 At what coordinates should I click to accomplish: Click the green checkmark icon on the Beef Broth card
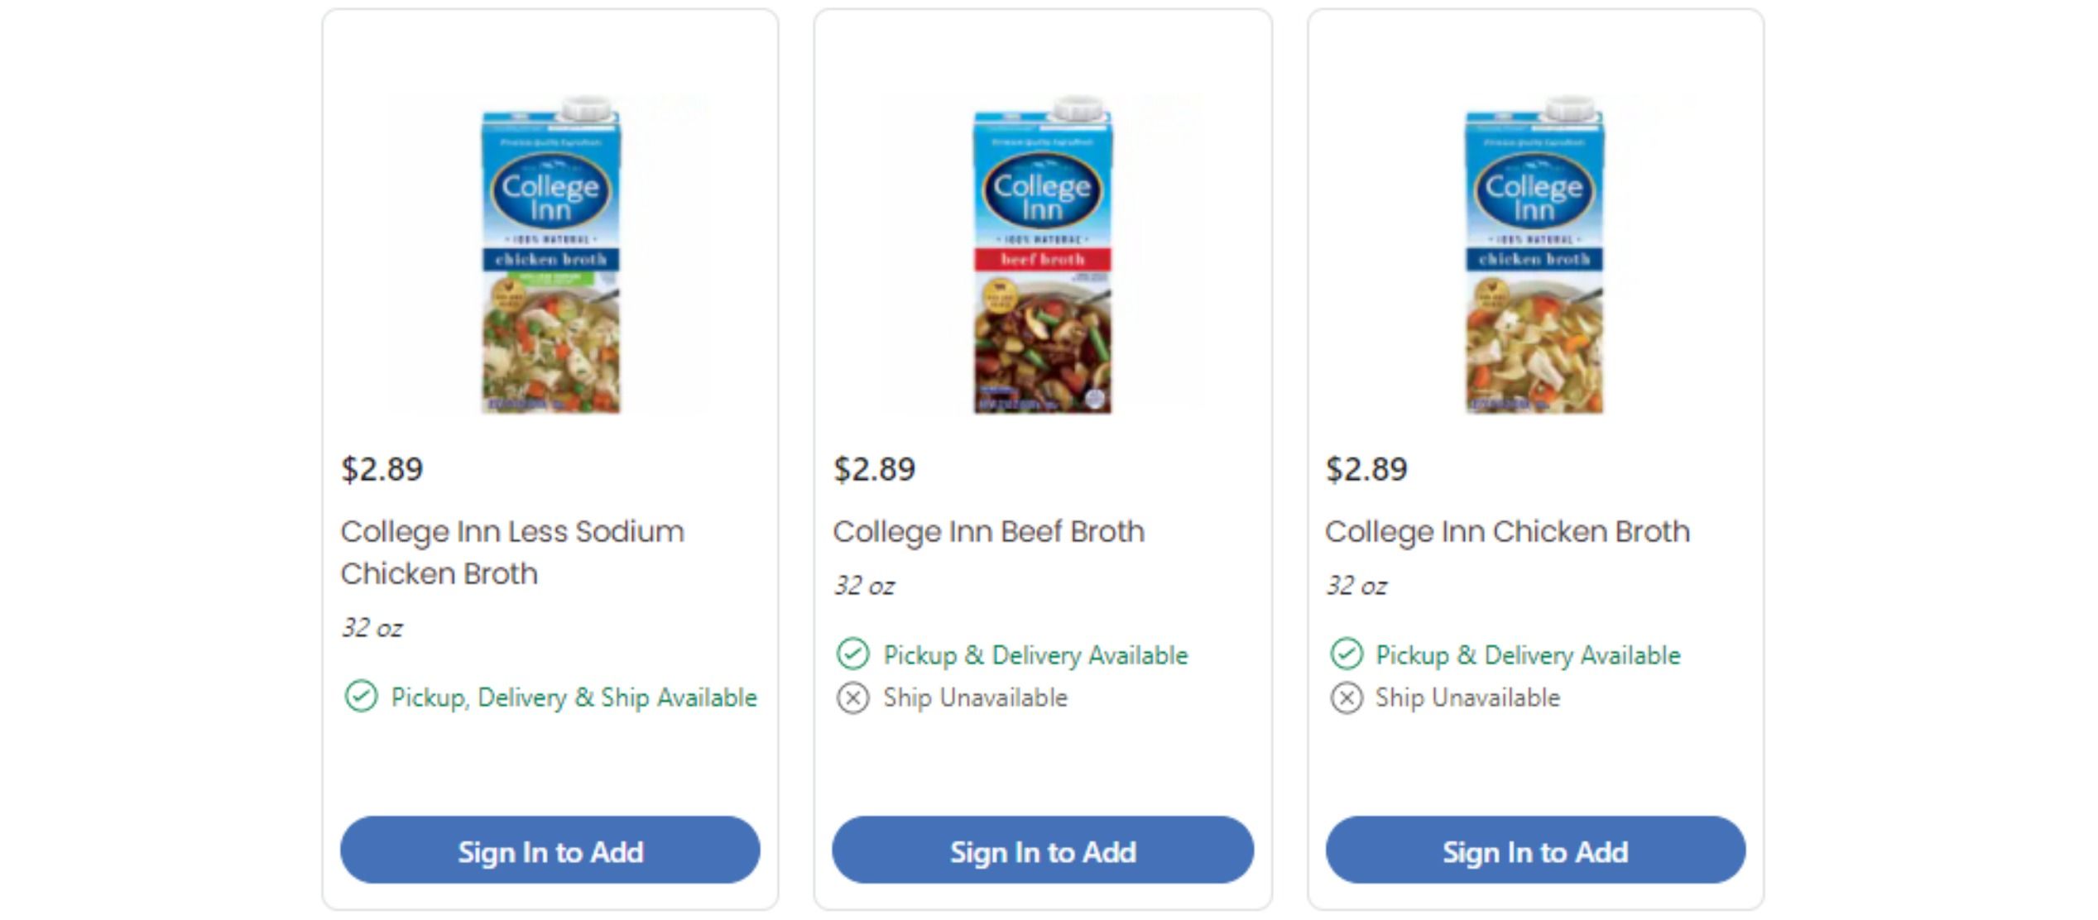(852, 654)
